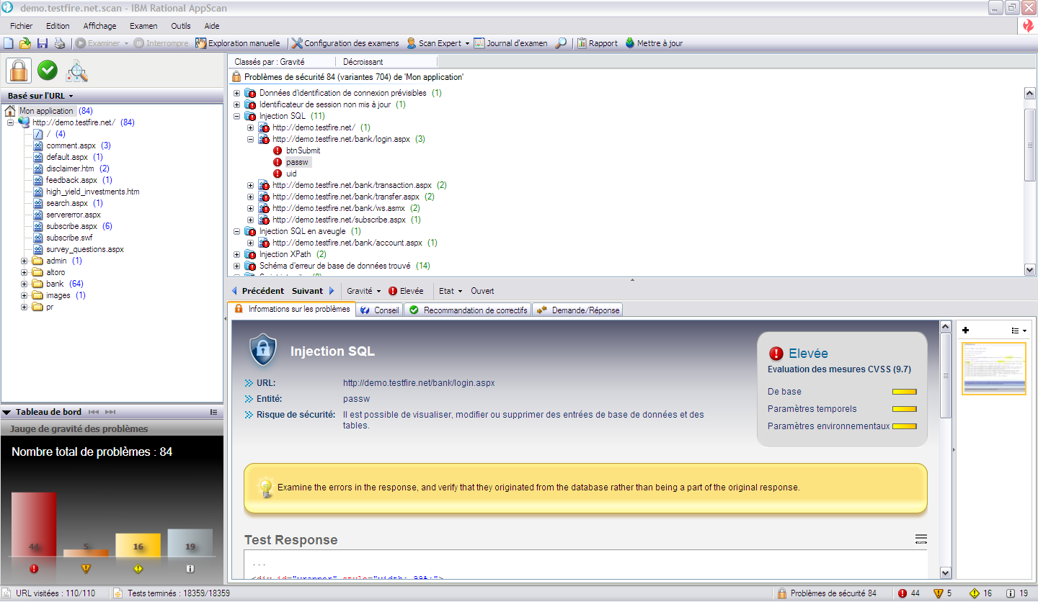This screenshot has width=1038, height=602.
Task: Select the screenshot thumbnail in right panel
Action: click(993, 368)
